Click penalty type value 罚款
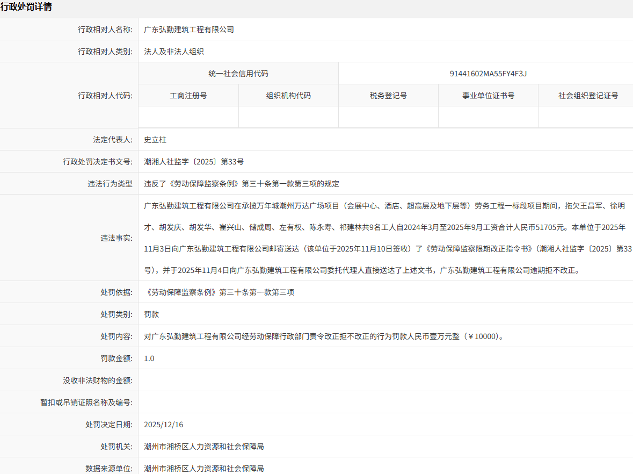 (151, 314)
